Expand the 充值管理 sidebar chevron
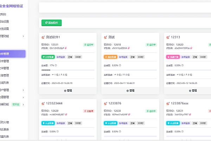The height and width of the screenshot is (141, 211). pyautogui.click(x=23, y=97)
